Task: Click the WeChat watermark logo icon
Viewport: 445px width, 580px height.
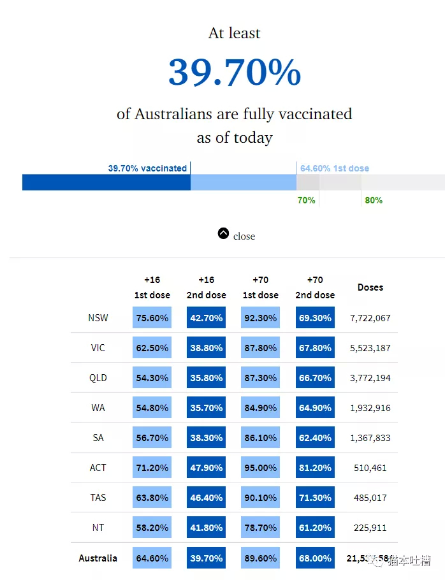Action: point(377,561)
